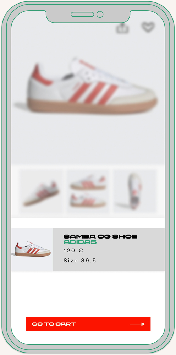Open the SAMBA OG SHOE product title
The height and width of the screenshot is (355, 176).
100,237
